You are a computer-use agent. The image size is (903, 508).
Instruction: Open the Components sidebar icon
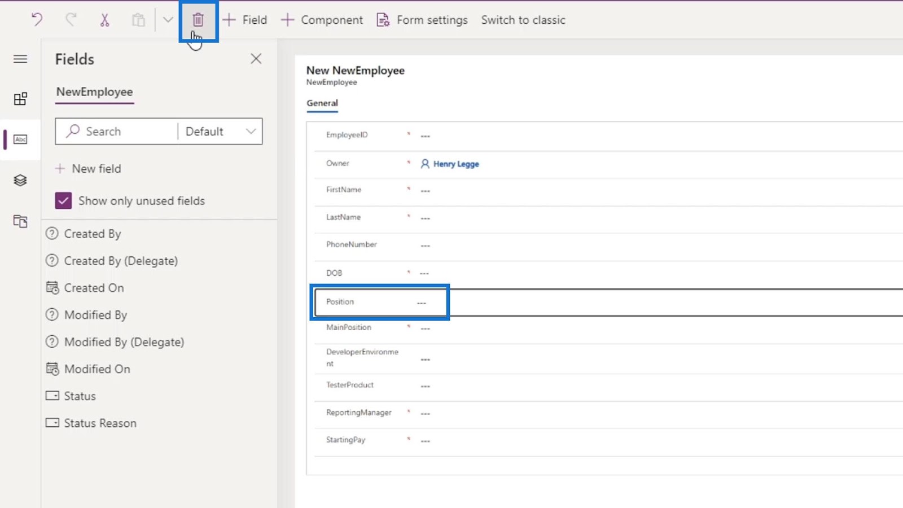tap(20, 99)
